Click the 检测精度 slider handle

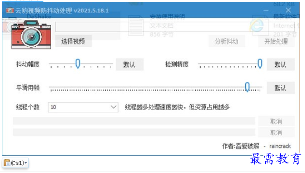[x=260, y=63]
